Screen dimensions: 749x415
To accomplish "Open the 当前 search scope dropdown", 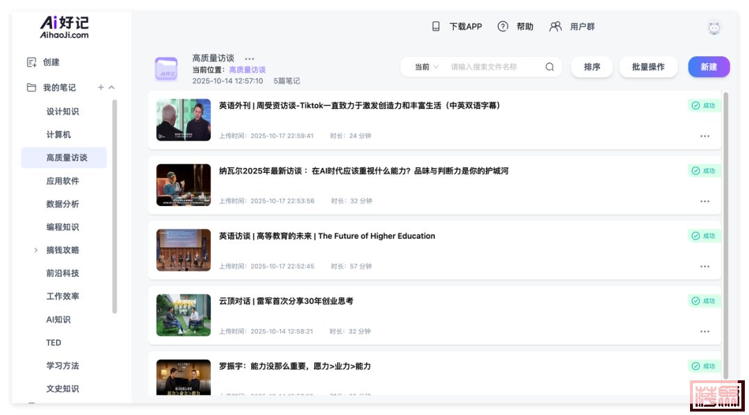I will pos(426,67).
